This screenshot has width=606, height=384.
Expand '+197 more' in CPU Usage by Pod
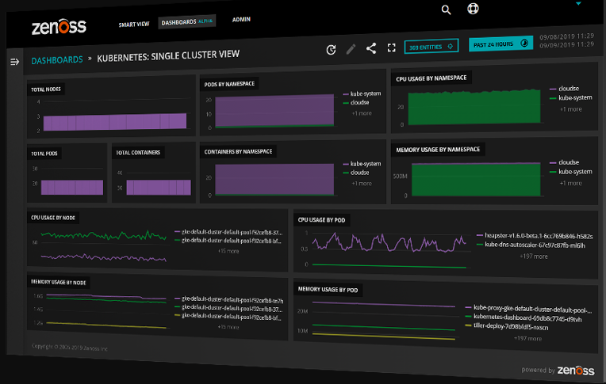(534, 257)
